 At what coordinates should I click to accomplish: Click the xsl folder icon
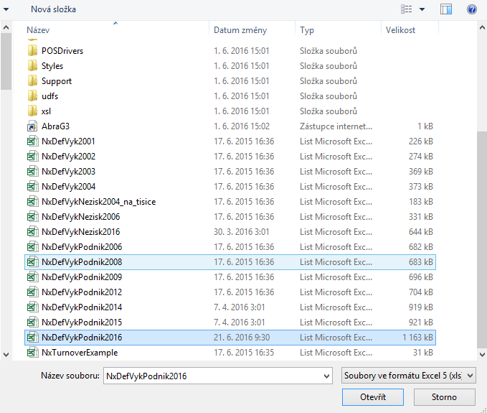pyautogui.click(x=32, y=111)
